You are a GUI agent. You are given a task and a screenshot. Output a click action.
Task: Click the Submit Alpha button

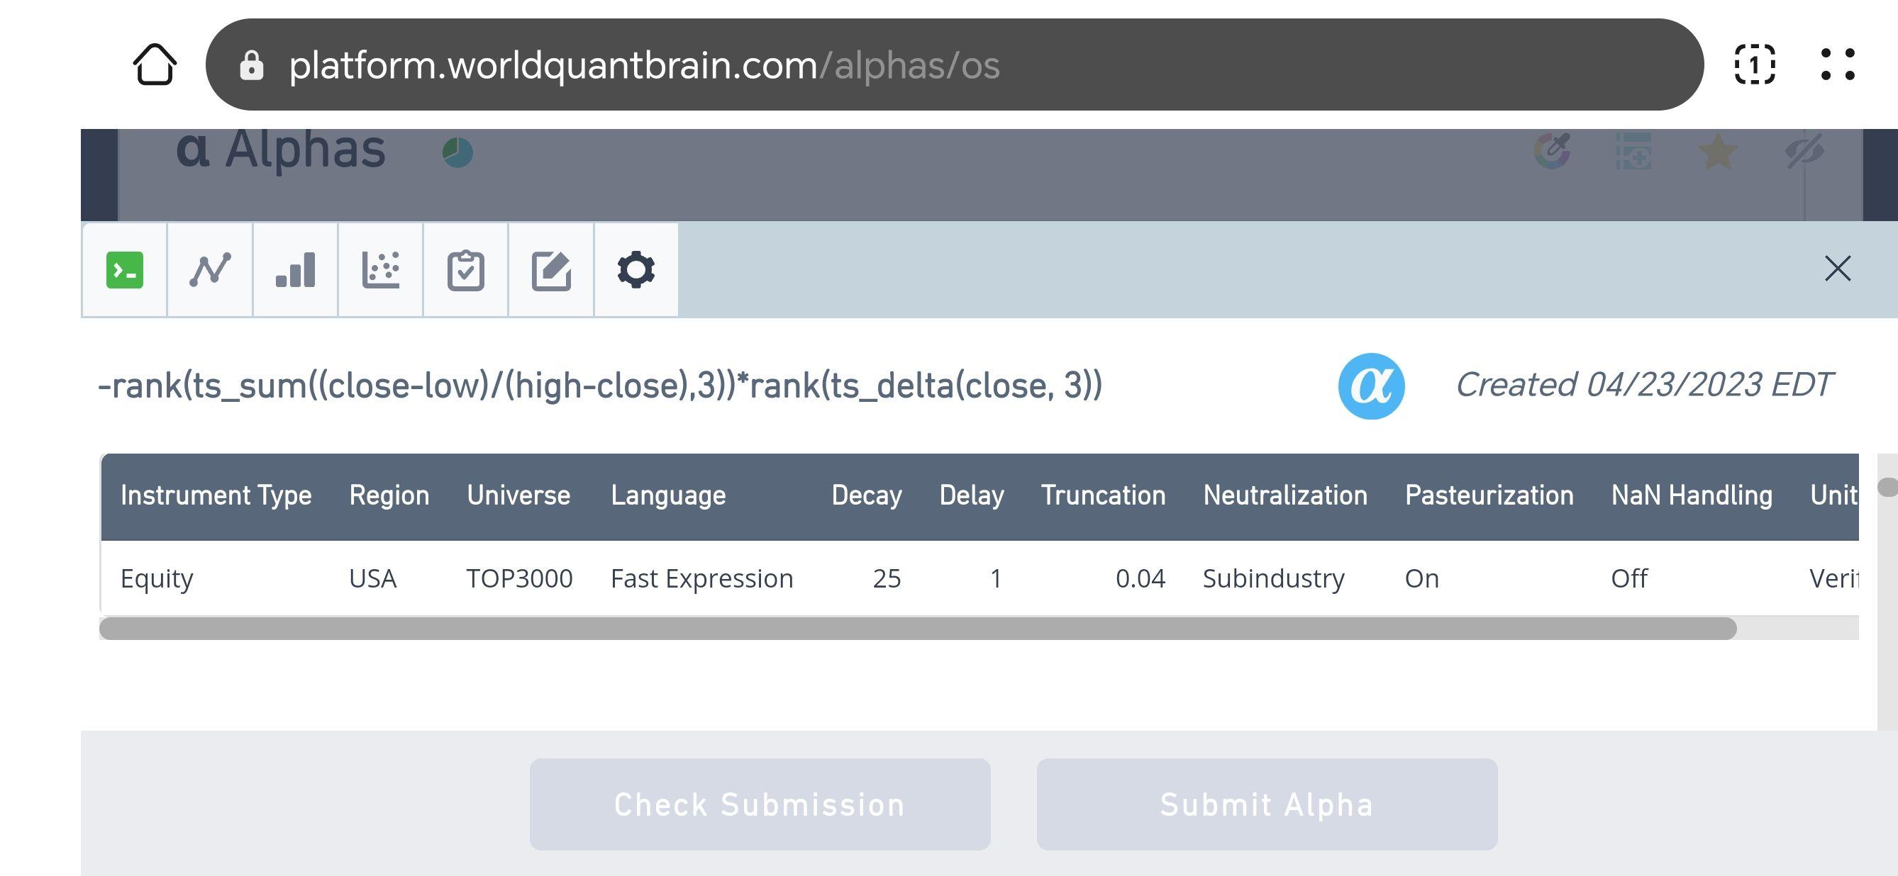tap(1267, 804)
